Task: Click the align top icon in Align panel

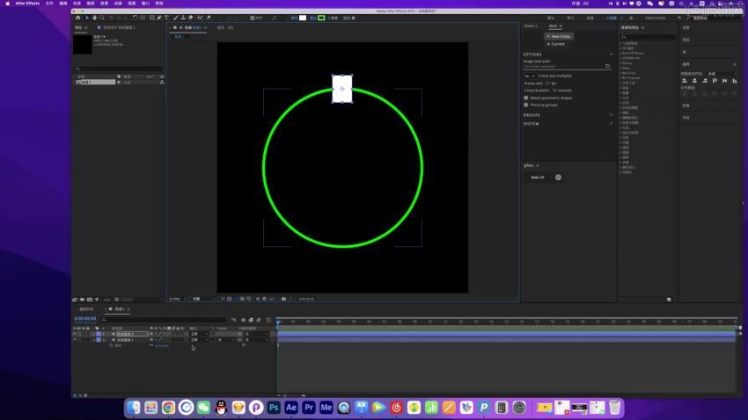Action: 715,81
